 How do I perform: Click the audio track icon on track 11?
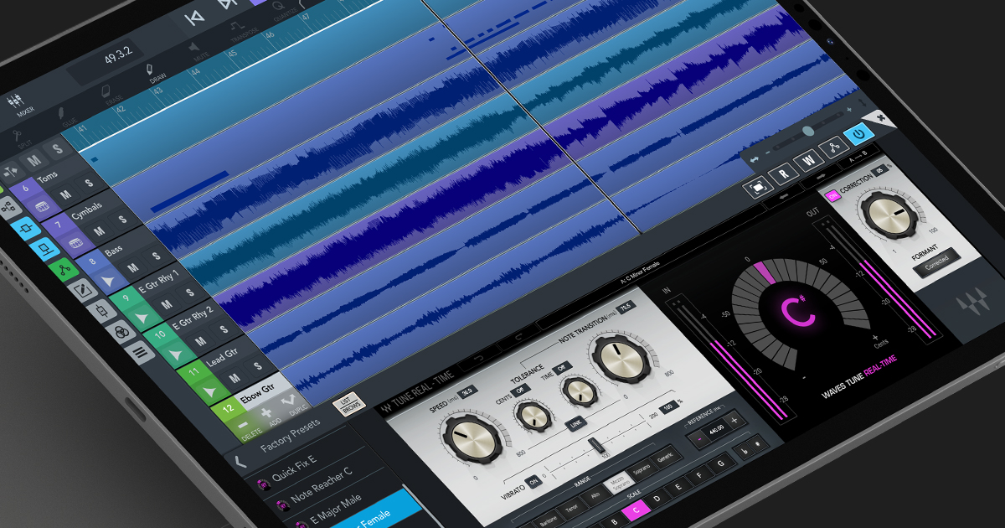[211, 392]
